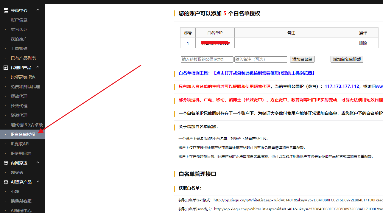383x213 pixels.
Task: Collapse the 会员中心 section
Action: [38, 10]
